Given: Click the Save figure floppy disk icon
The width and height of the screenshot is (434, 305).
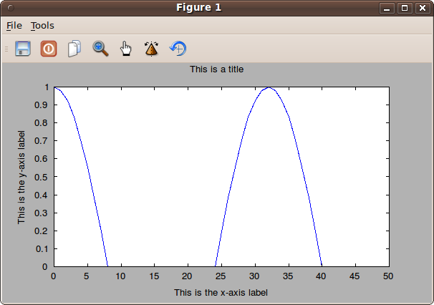Looking at the screenshot, I should coord(23,49).
